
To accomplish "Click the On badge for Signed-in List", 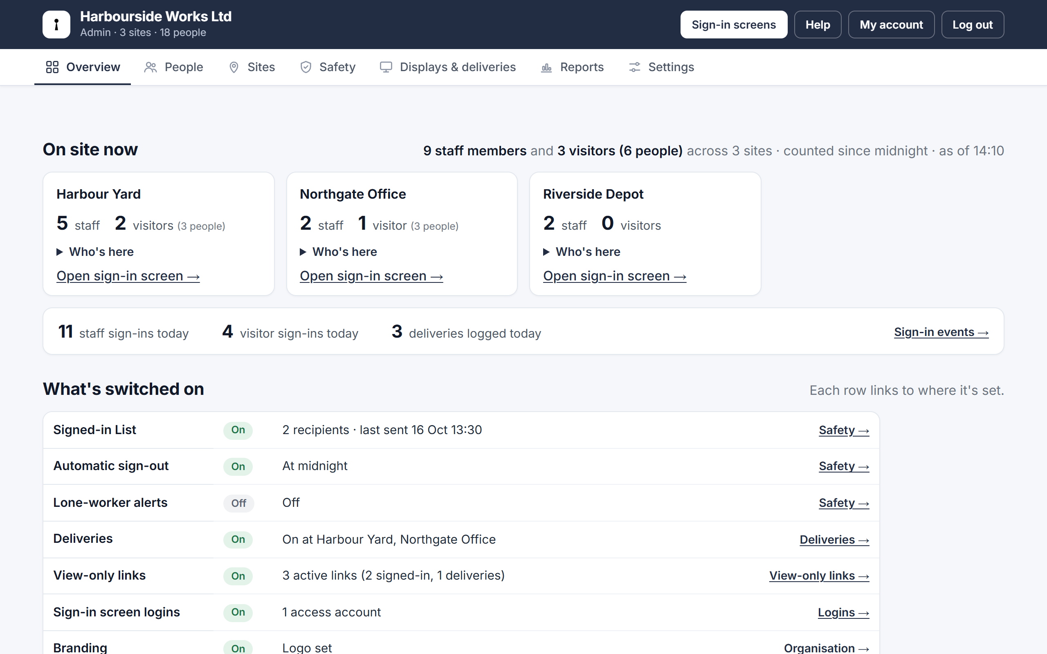I will (x=238, y=430).
